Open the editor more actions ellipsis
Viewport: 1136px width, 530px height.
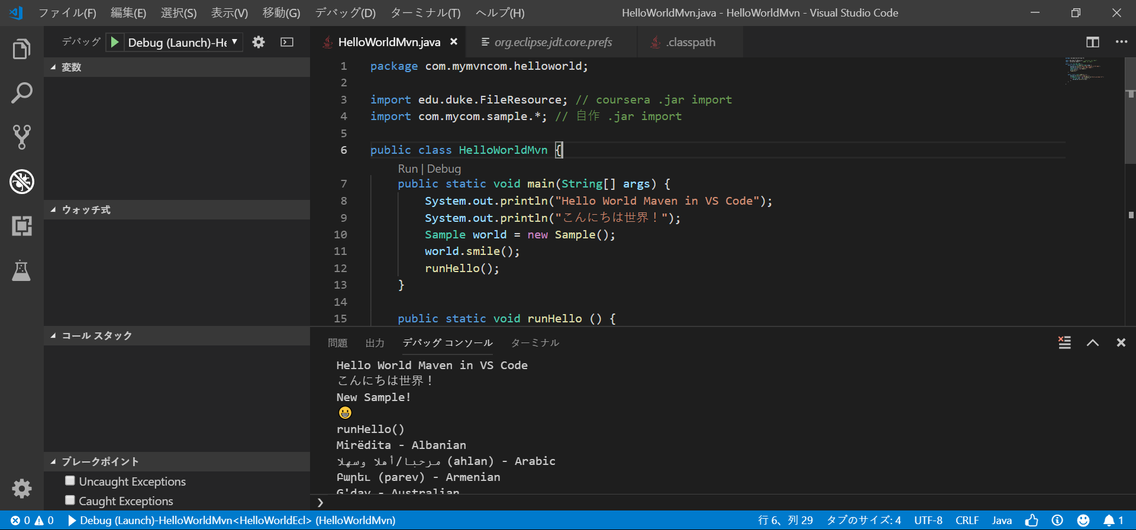[x=1121, y=42]
